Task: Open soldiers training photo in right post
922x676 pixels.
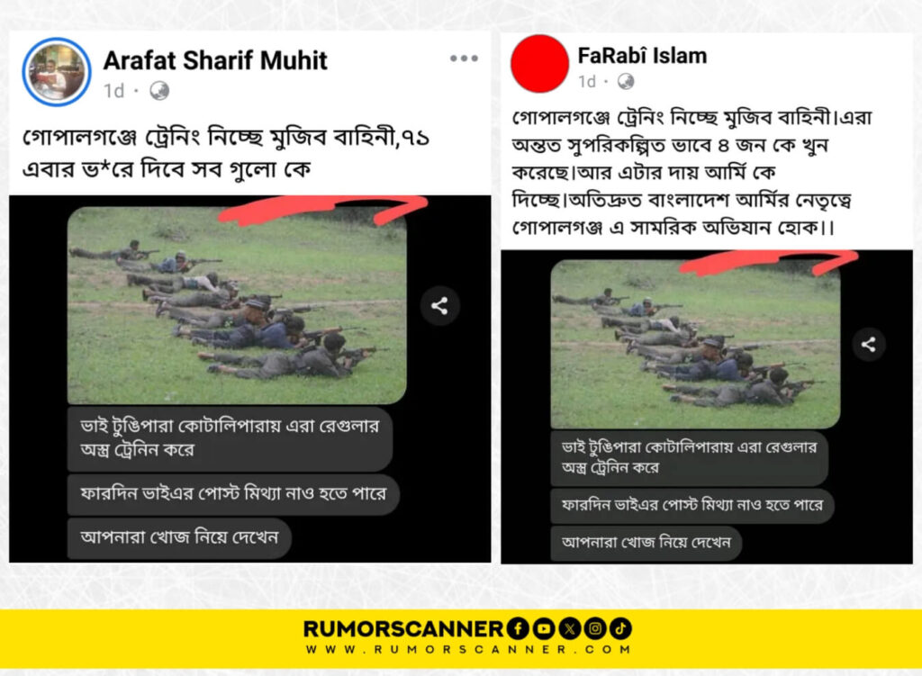Action: 695,343
